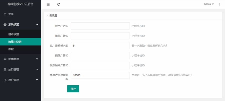Select 基本设置 in the sidebar
This screenshot has width=225, height=101.
click(13, 34)
